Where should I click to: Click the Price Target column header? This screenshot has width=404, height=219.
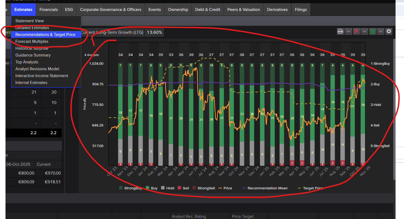point(243,217)
